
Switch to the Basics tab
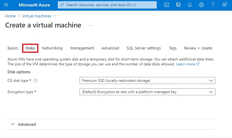point(13,48)
